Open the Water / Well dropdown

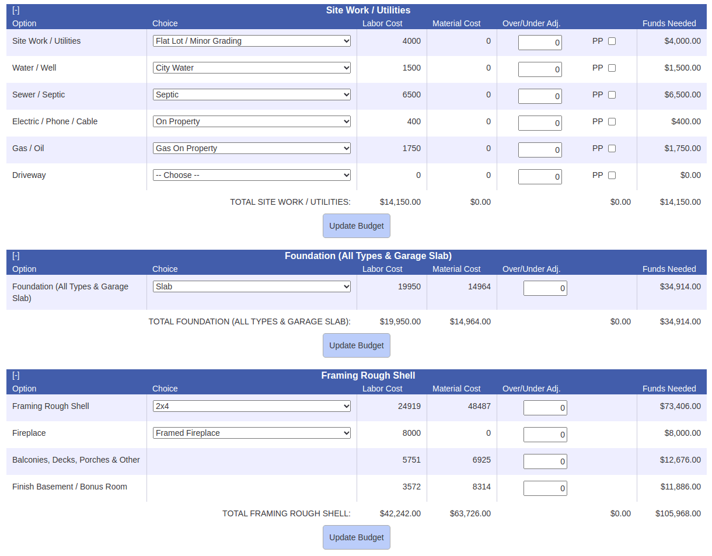(x=251, y=68)
